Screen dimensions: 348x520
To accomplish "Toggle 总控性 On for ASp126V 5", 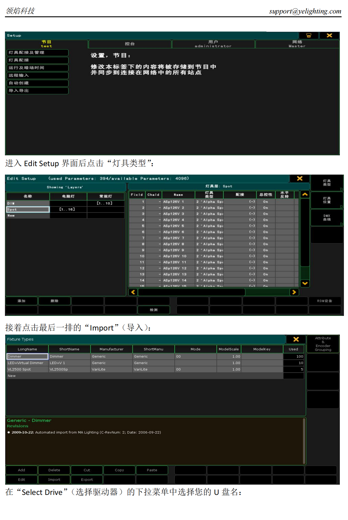I will click(x=265, y=226).
